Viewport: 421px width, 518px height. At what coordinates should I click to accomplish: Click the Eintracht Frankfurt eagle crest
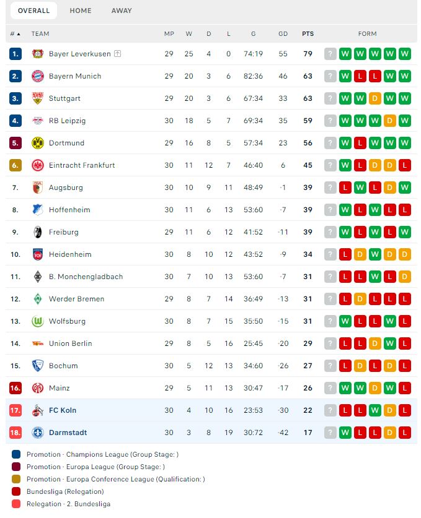[x=37, y=165]
